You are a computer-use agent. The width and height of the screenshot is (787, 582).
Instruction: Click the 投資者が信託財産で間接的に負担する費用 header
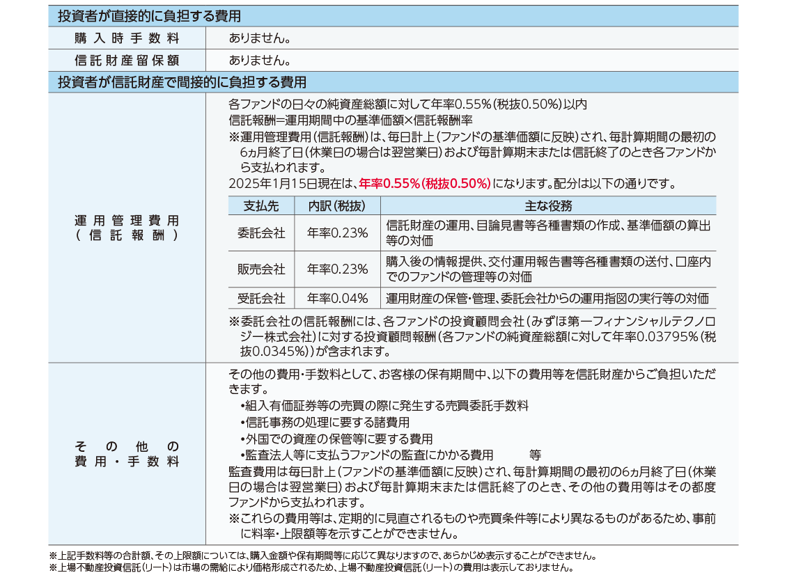click(181, 82)
